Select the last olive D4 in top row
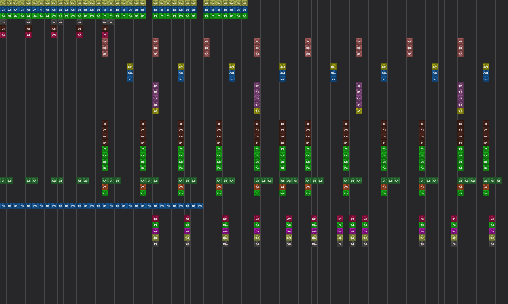508x304 pixels. [x=244, y=3]
